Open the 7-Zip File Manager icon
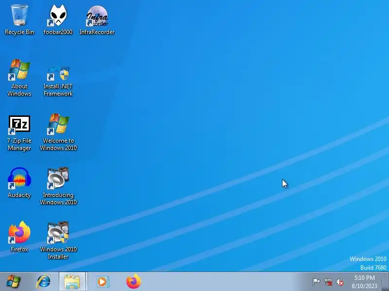Image resolution: width=389 pixels, height=291 pixels. coord(19,132)
